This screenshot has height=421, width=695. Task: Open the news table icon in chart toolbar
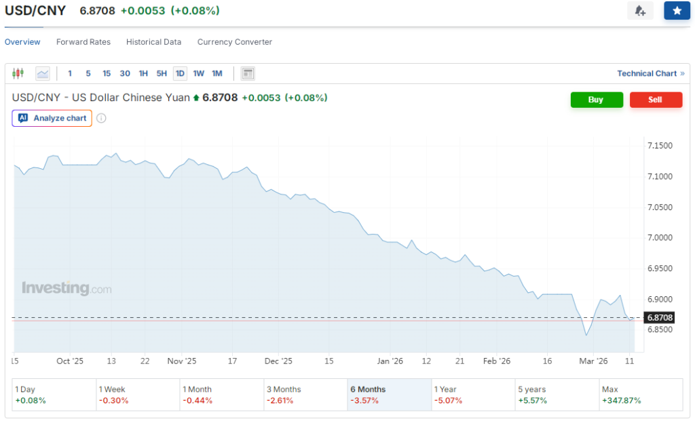click(x=248, y=73)
